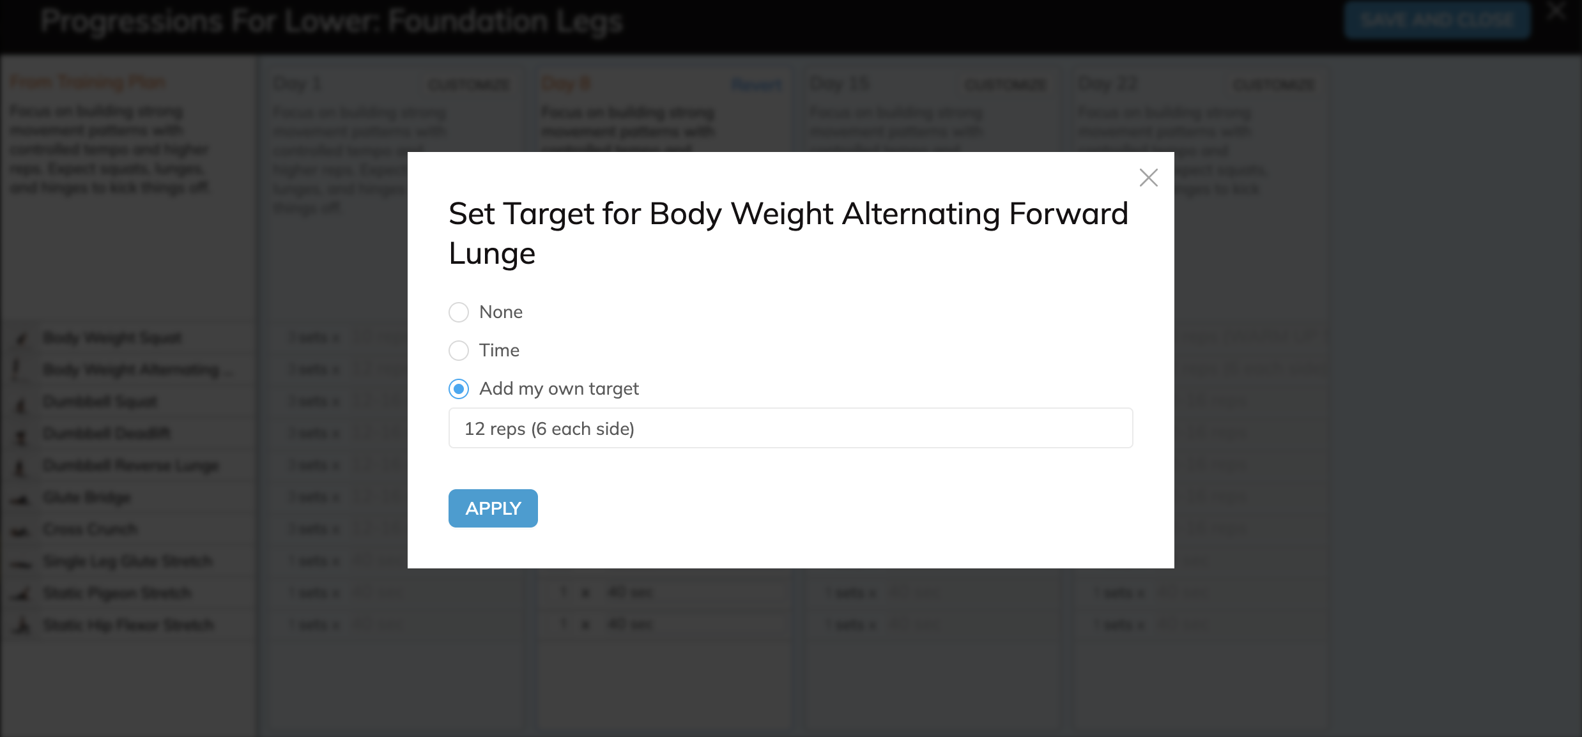
Task: Click the Cross Crunch exercise icon
Action: point(22,531)
